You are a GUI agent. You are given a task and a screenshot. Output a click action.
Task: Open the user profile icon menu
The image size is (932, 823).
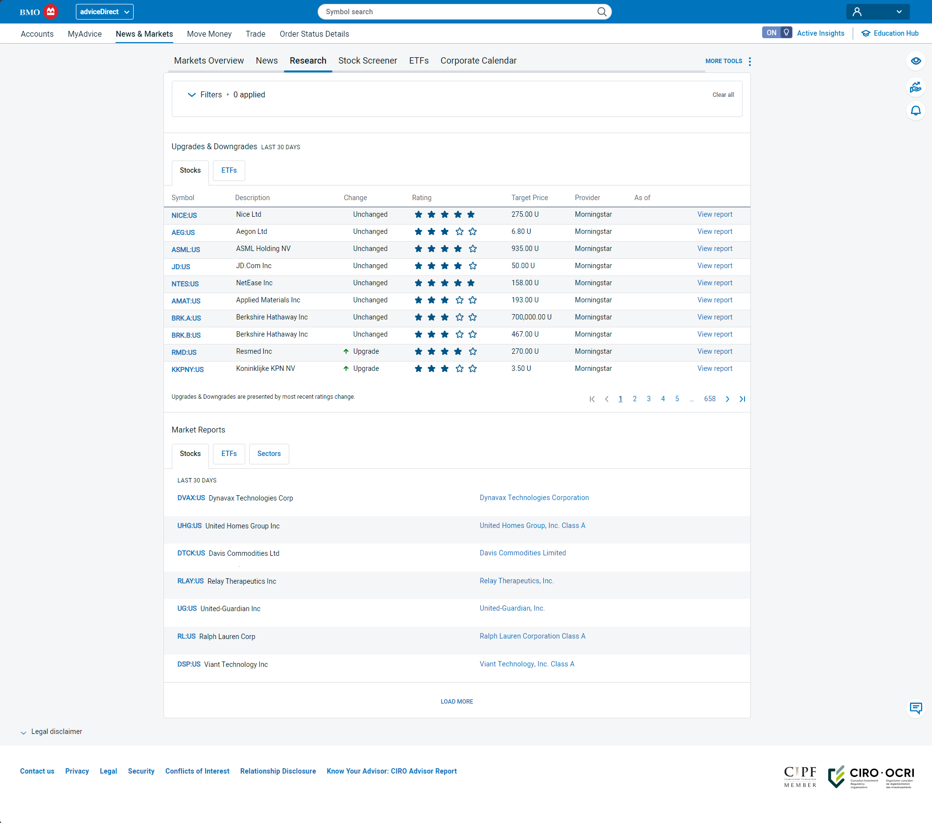[857, 12]
